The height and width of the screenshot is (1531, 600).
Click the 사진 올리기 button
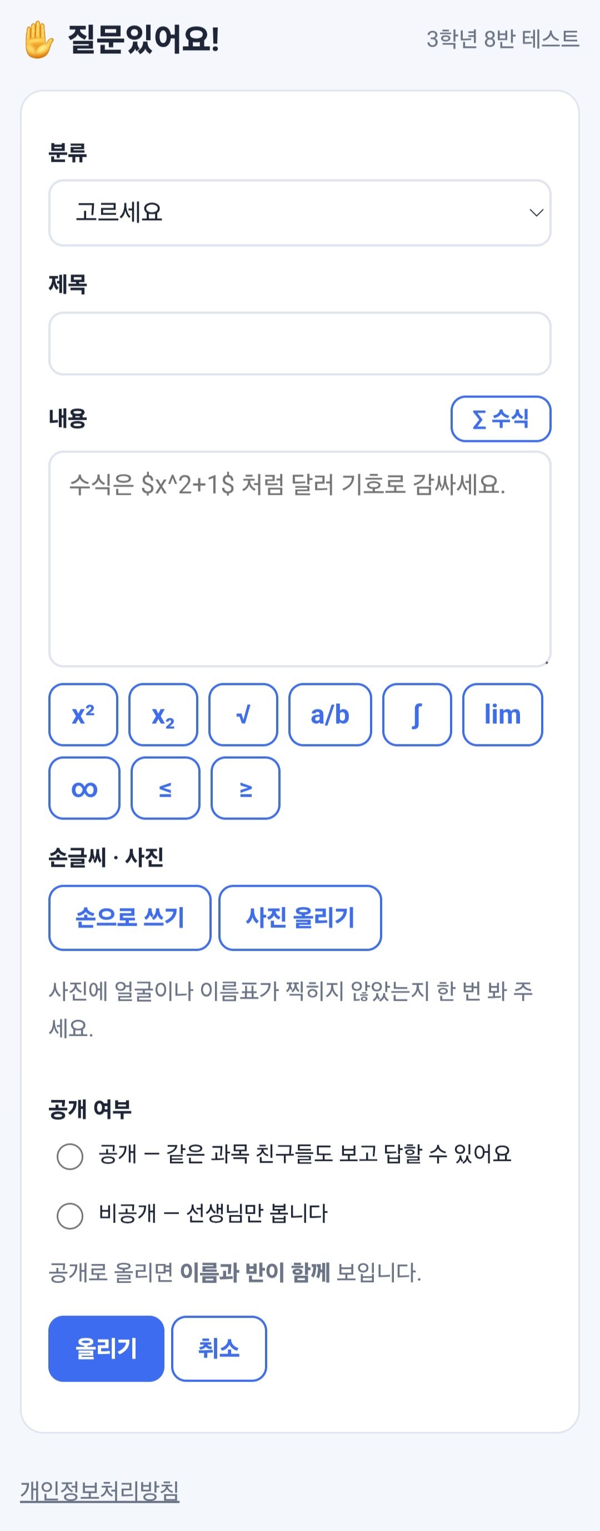(300, 918)
